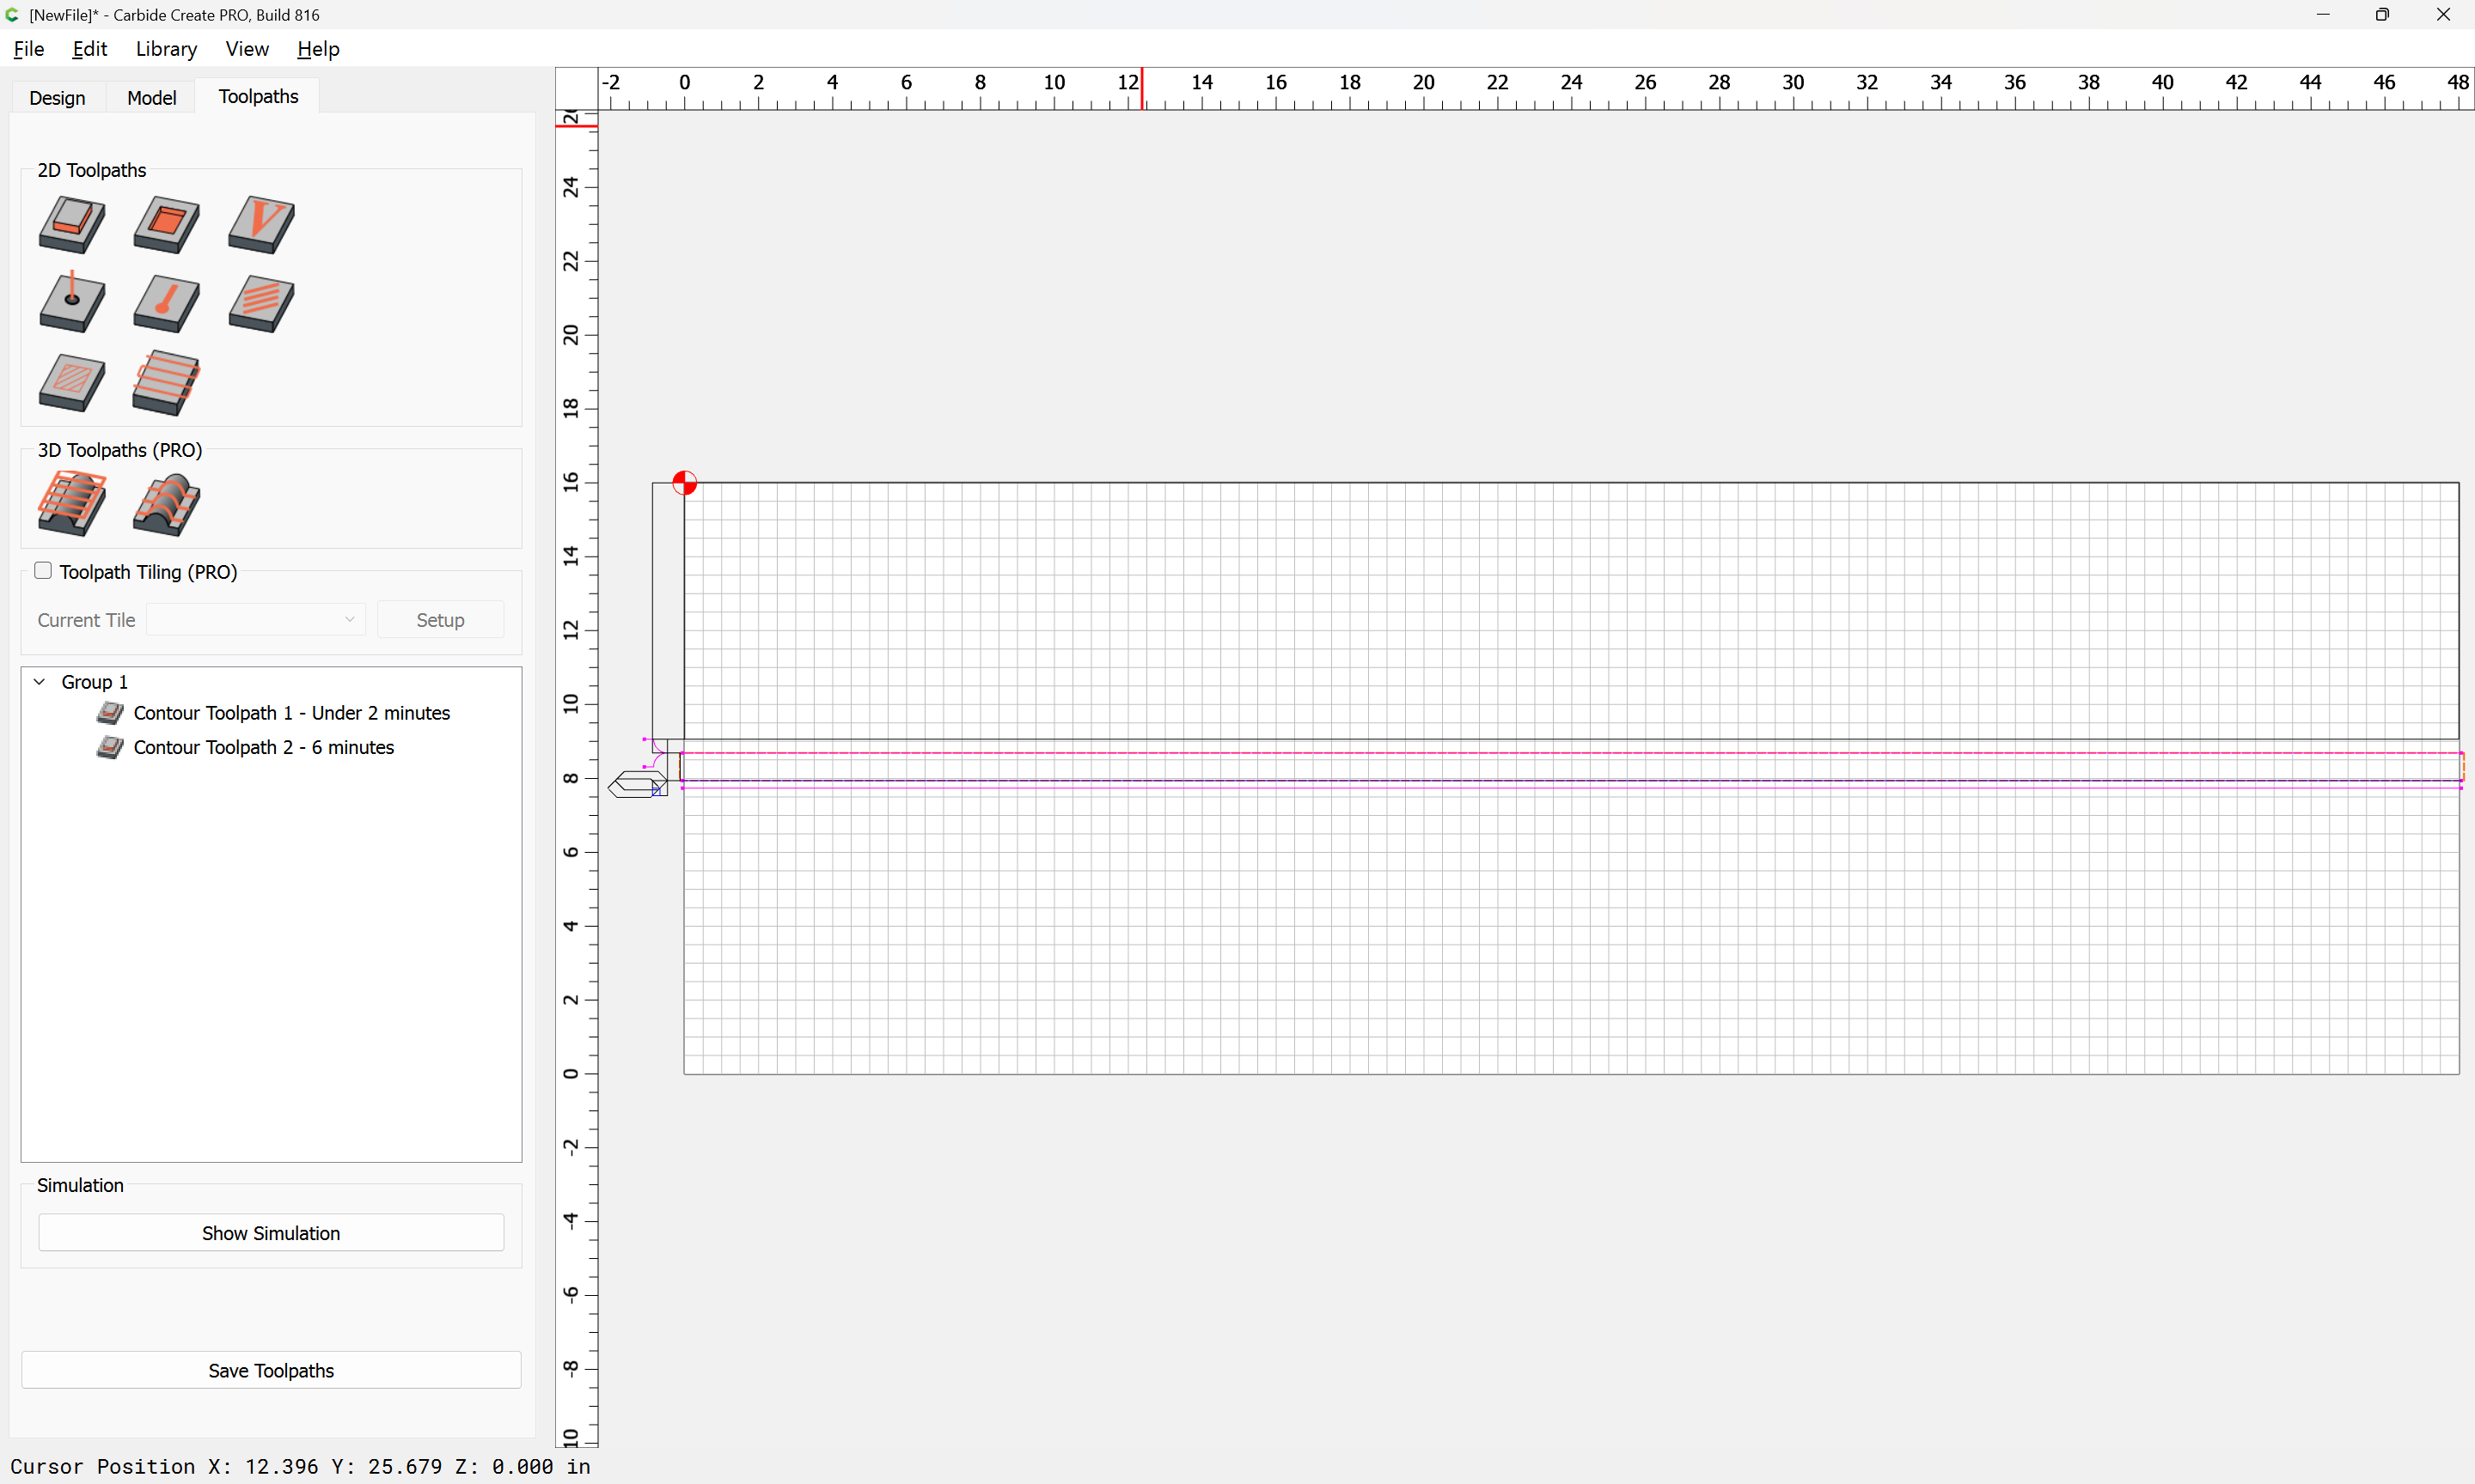The width and height of the screenshot is (2475, 1484).
Task: Collapse the Group 1 tree node
Action: click(x=40, y=682)
